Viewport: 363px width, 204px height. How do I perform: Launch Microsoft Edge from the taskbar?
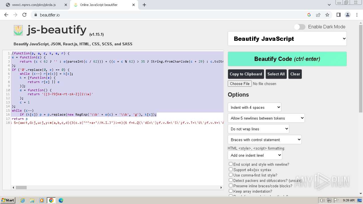coord(61,200)
